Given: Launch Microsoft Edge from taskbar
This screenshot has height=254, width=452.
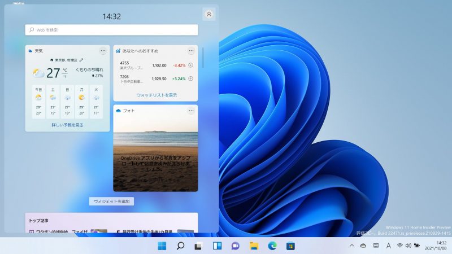Looking at the screenshot, I should click(272, 246).
